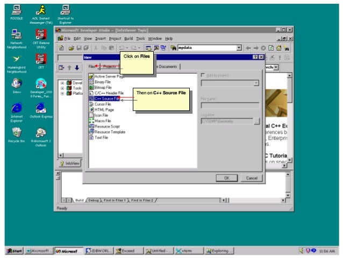Image resolution: width=343 pixels, height=258 pixels.
Task: Click the Go Back arrow in toolbar
Action: click(248, 48)
